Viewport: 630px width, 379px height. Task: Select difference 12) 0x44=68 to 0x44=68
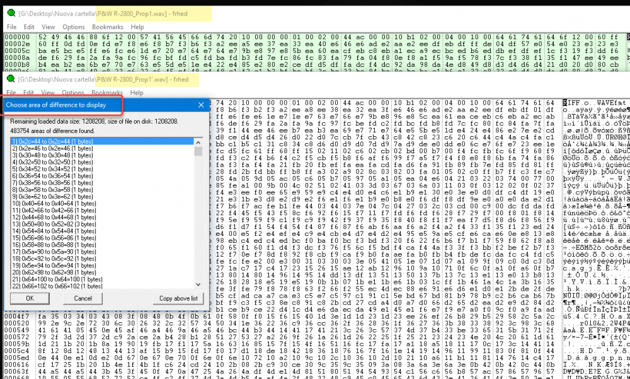pos(103,218)
